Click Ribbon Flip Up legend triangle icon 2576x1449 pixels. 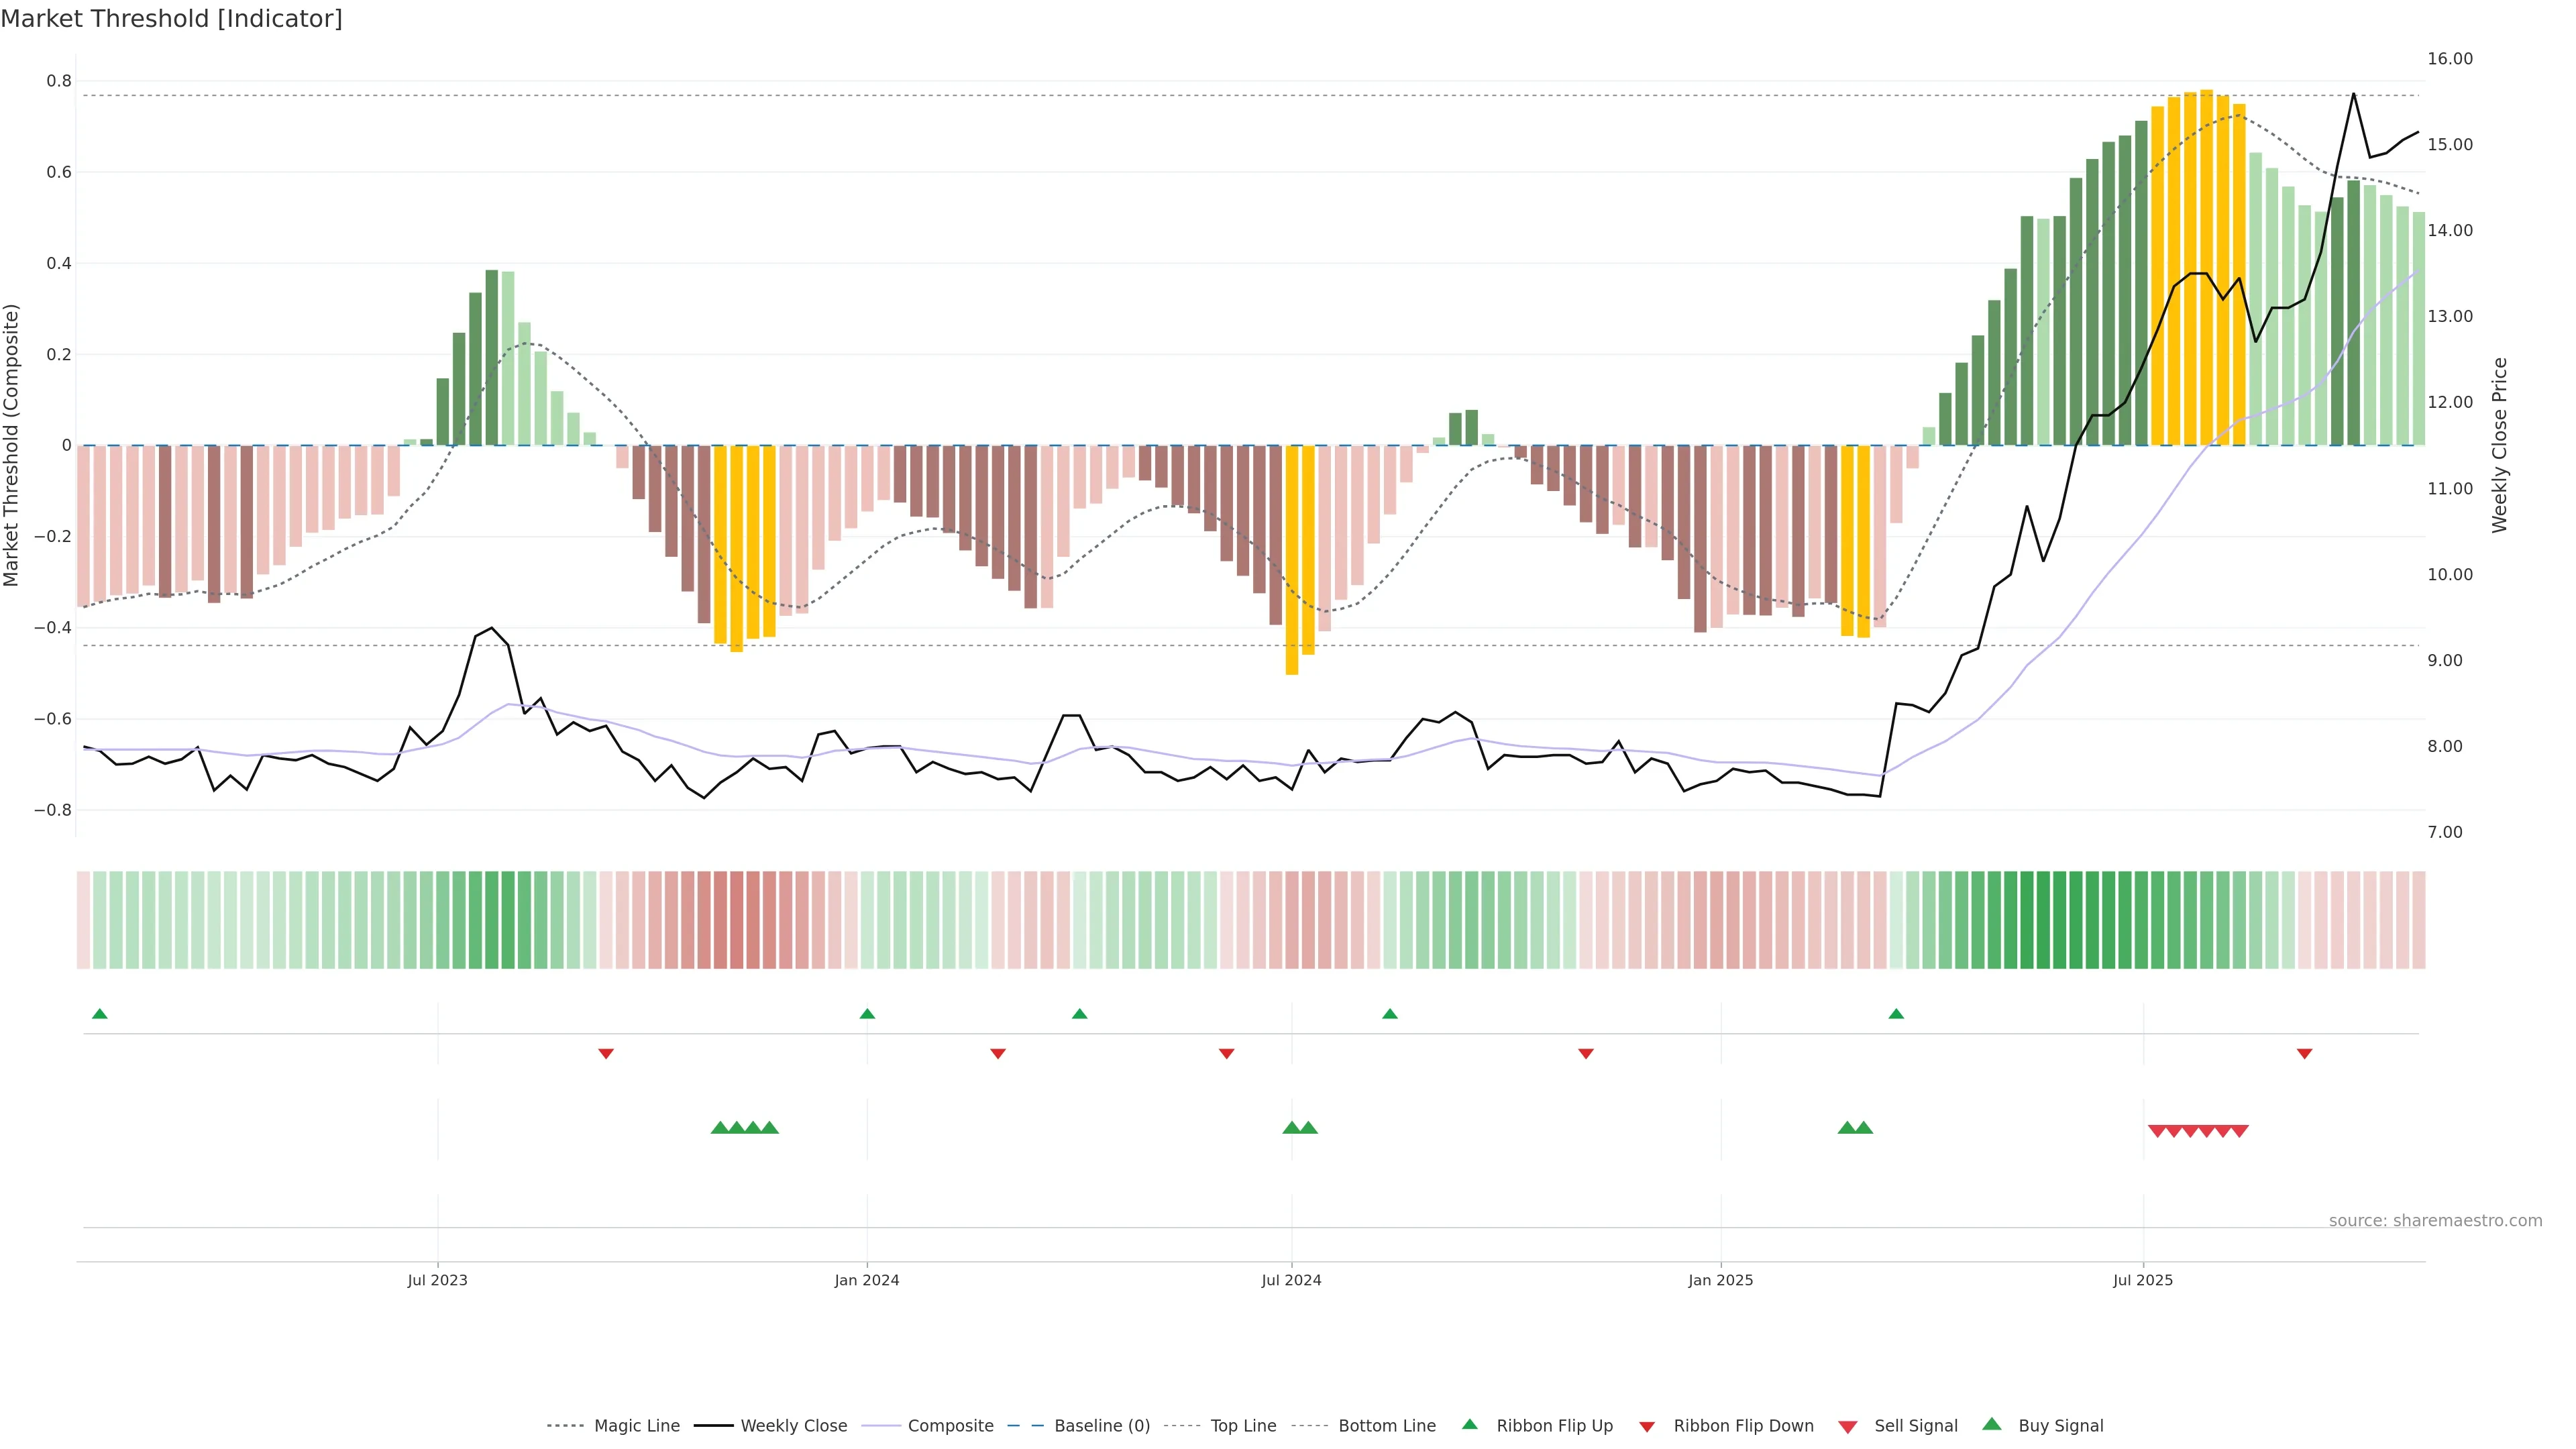point(1470,1424)
